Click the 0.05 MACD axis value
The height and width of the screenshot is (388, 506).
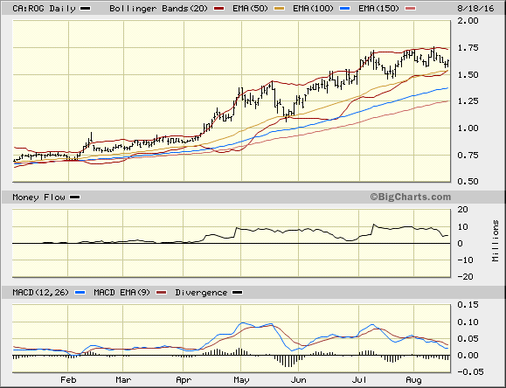468,338
